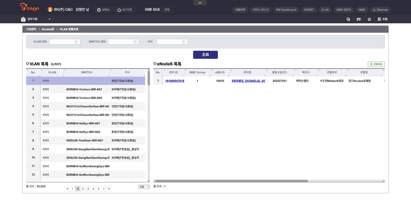The height and width of the screenshot is (223, 411).
Task: Open the S화성봉담_DU30(ELG)_05 link
Action: click(248, 81)
